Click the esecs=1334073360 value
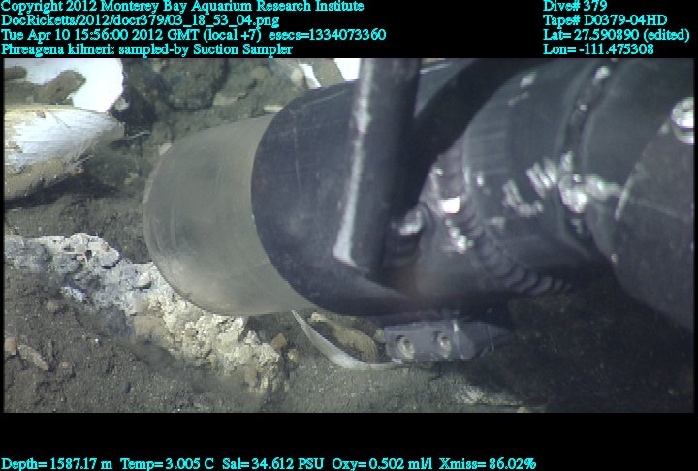The width and height of the screenshot is (698, 471). click(x=327, y=35)
